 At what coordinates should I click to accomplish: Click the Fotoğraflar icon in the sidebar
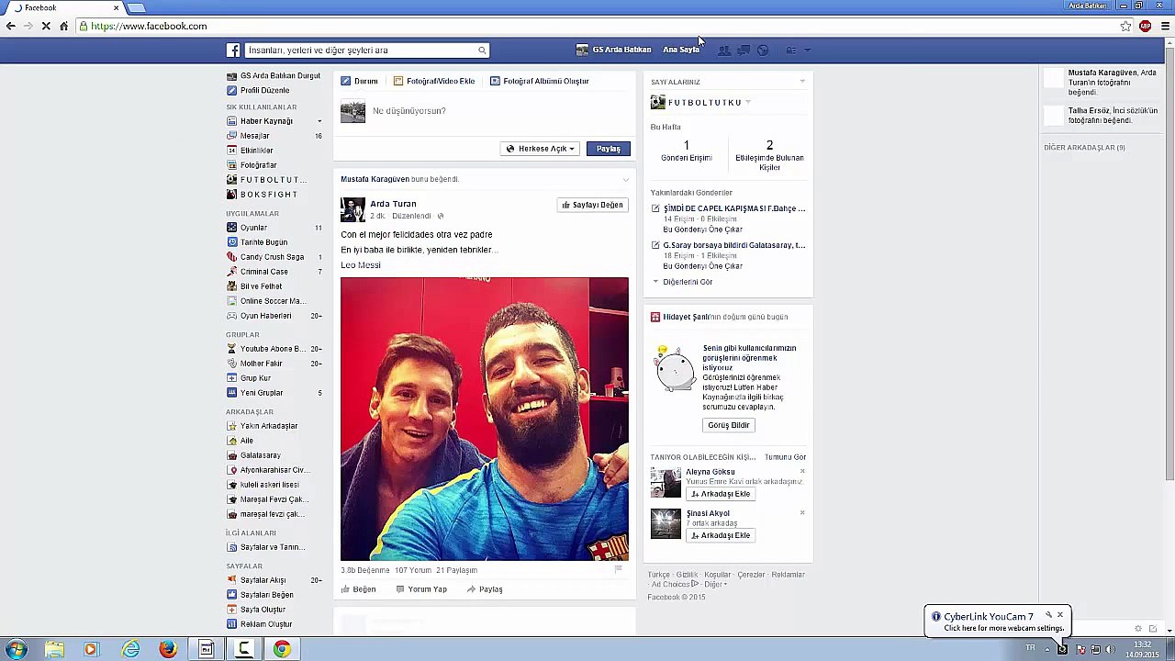pyautogui.click(x=231, y=165)
